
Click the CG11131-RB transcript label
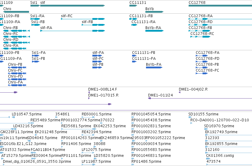click(141, 16)
